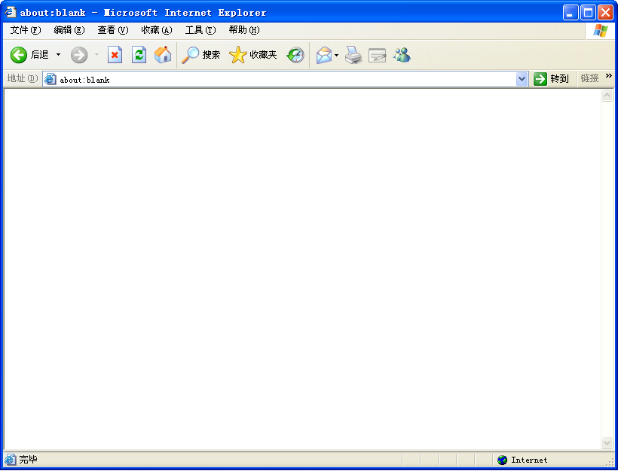618x471 pixels.
Task: Maximize the Internet Explorer window
Action: pyautogui.click(x=588, y=13)
